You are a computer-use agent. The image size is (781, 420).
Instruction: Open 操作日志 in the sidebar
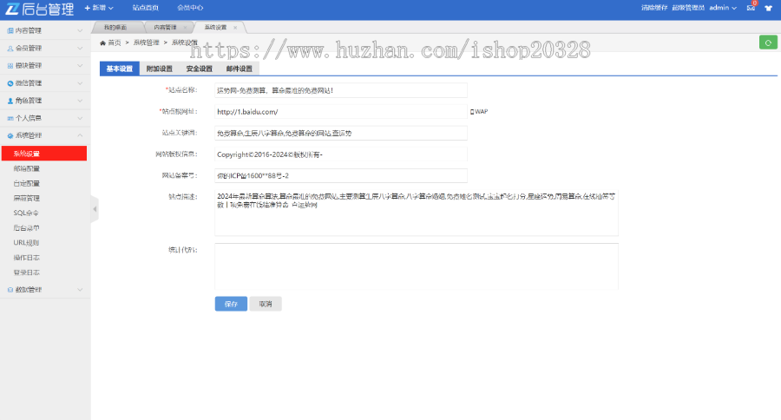(x=26, y=258)
